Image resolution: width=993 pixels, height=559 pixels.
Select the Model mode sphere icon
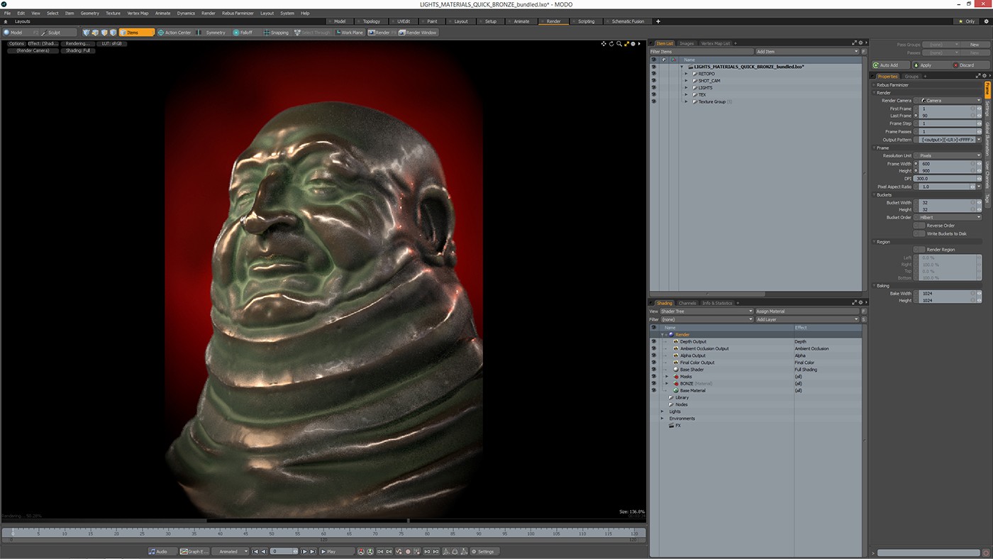tap(6, 33)
